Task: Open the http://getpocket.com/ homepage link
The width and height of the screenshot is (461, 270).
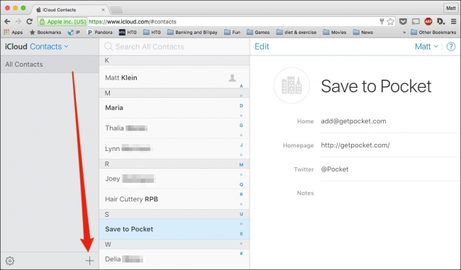Action: tap(355, 145)
